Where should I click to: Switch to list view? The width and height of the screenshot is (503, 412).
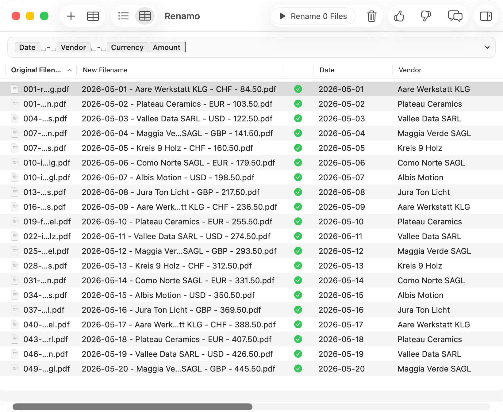[x=123, y=16]
